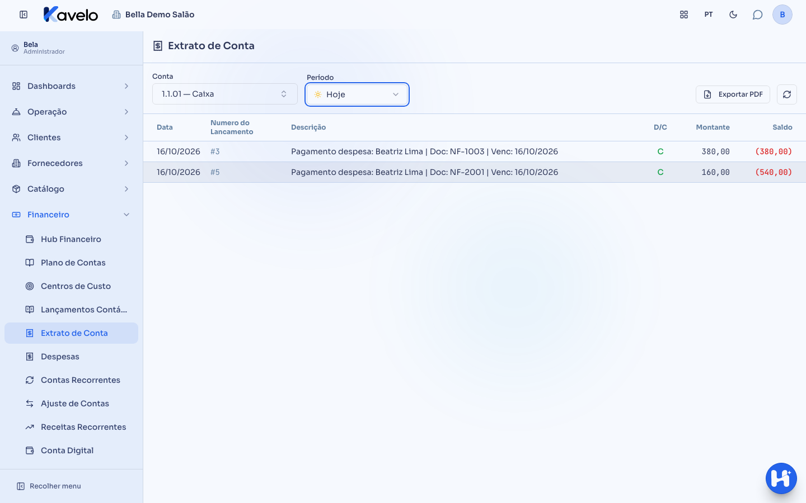806x503 pixels.
Task: Open the Período Hoje dropdown
Action: click(357, 94)
